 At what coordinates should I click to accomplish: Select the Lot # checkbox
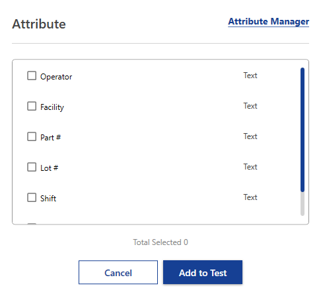pos(32,167)
